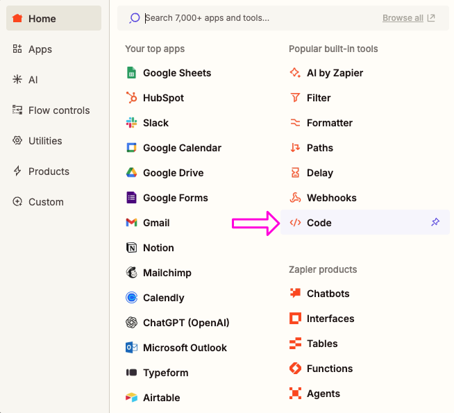Select Typeform from the app list

coord(166,373)
